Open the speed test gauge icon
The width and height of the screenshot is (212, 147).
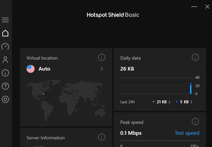(x=5, y=46)
